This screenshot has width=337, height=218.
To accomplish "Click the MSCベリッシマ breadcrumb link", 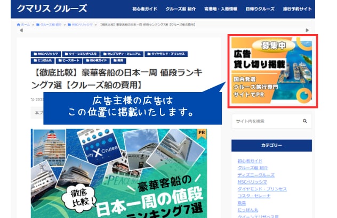I will click(82, 24).
